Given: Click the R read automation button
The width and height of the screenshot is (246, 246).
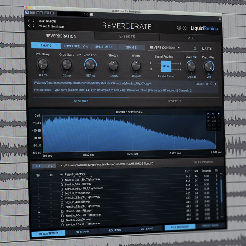Looking at the screenshot, I should click(x=38, y=13).
